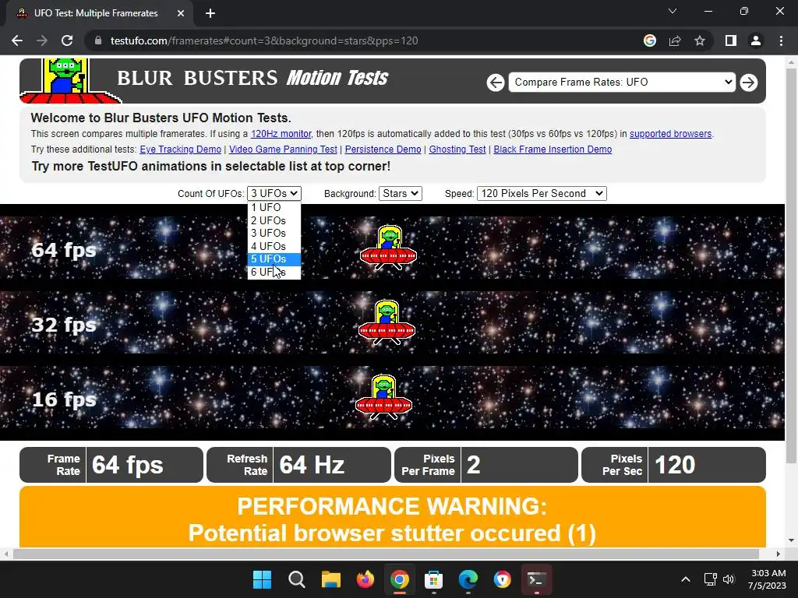Viewport: 798px width, 598px height.
Task: Click the UFO in the 64 fps row
Action: point(388,248)
